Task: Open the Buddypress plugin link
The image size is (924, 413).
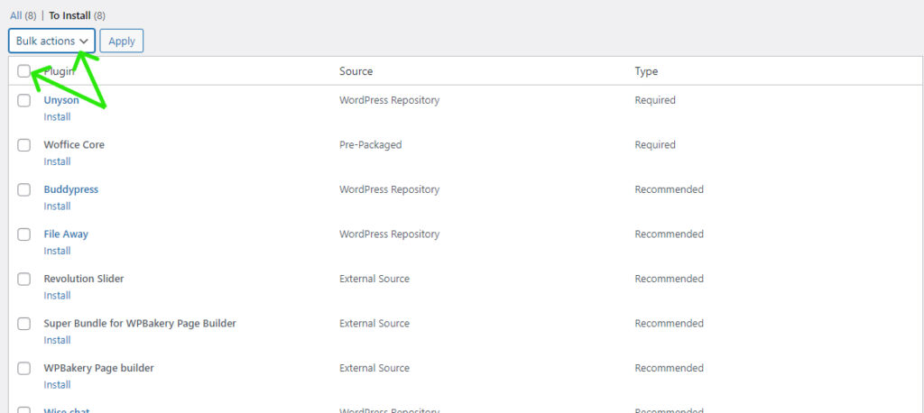Action: tap(70, 189)
